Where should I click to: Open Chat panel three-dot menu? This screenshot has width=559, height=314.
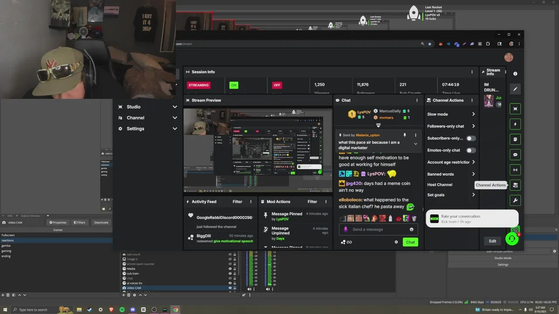(x=417, y=100)
